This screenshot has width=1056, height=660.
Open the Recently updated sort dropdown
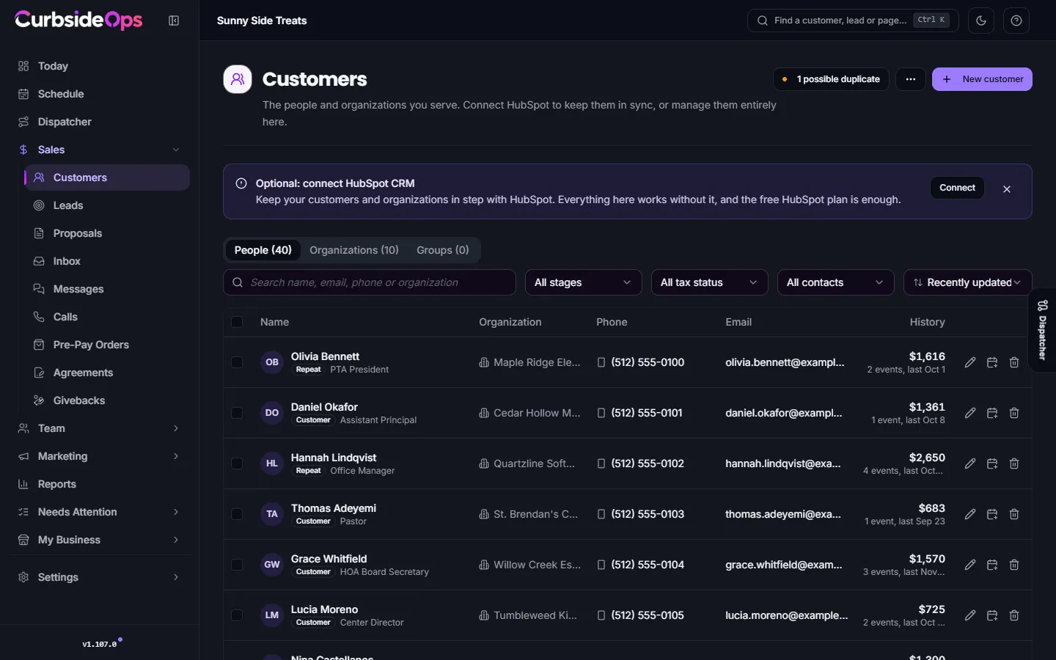[x=968, y=282]
